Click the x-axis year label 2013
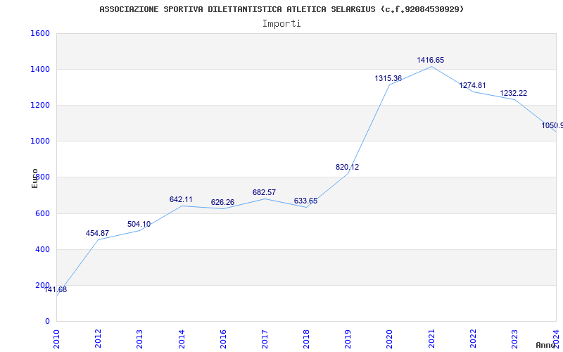 click(x=139, y=339)
